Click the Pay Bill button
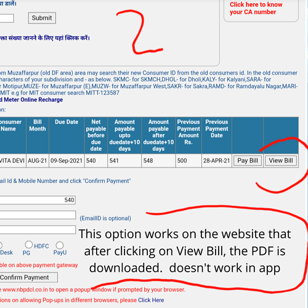Image resolution: width=308 pixels, height=308 pixels. pos(248,161)
